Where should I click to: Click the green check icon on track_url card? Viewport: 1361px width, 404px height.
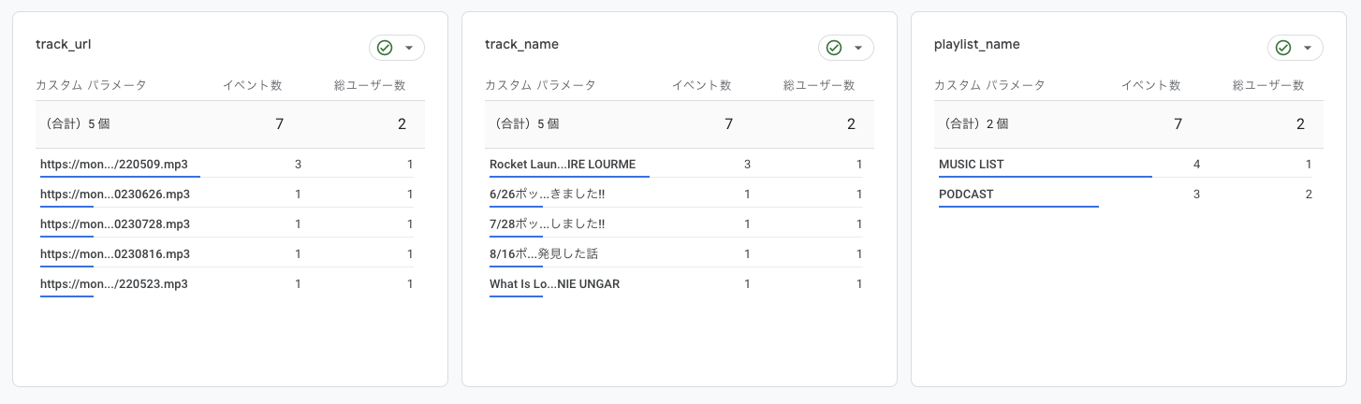[x=385, y=48]
